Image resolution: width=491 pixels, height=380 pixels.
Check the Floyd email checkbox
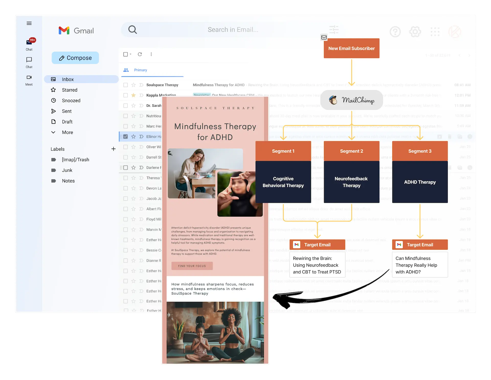[x=126, y=219]
